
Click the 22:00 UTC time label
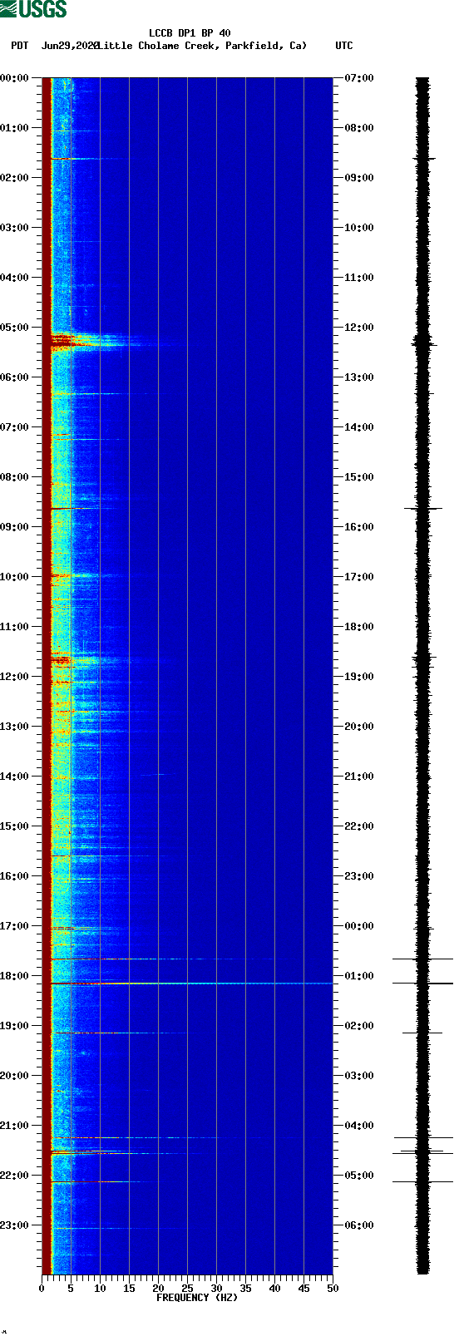click(359, 826)
